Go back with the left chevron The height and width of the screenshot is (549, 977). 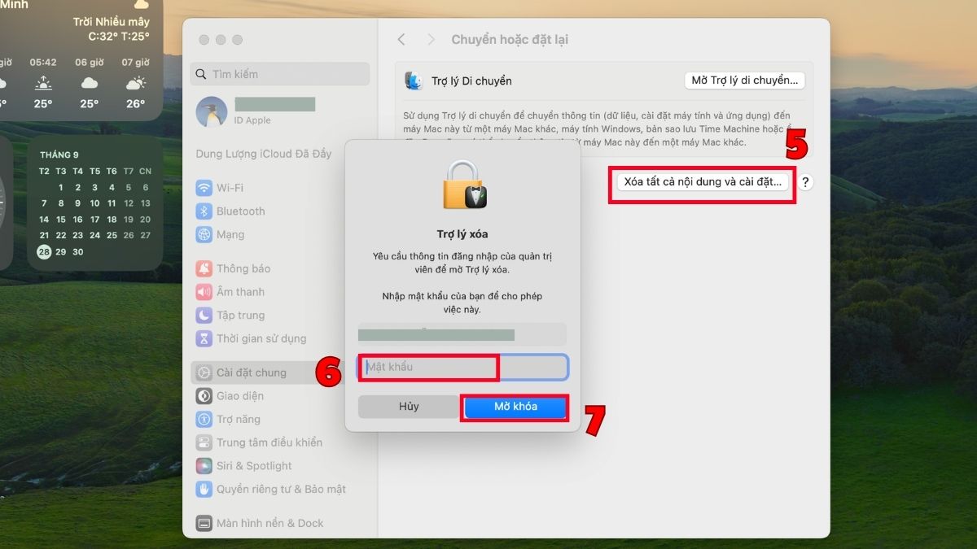tap(401, 40)
